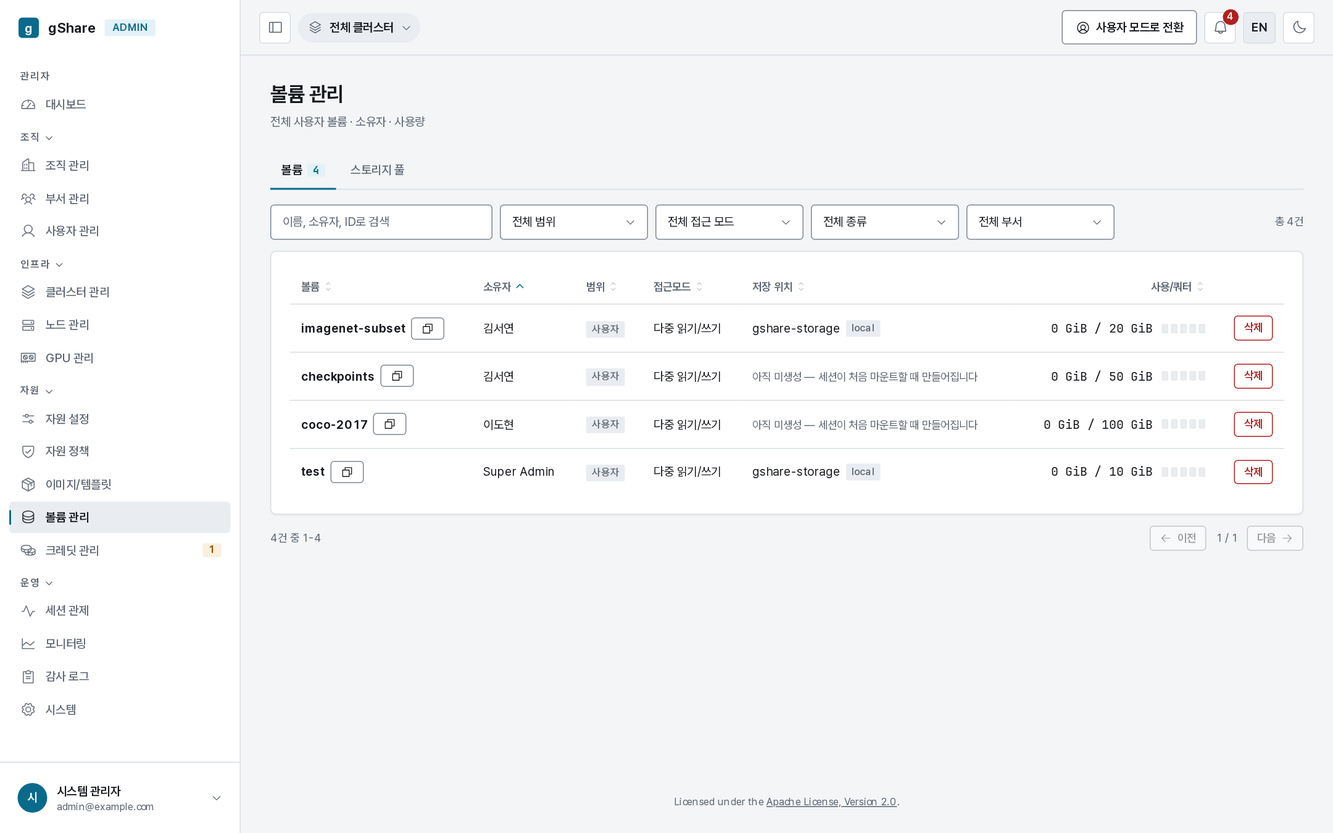Switch to the 스토리지 풀 tab

tap(377, 170)
